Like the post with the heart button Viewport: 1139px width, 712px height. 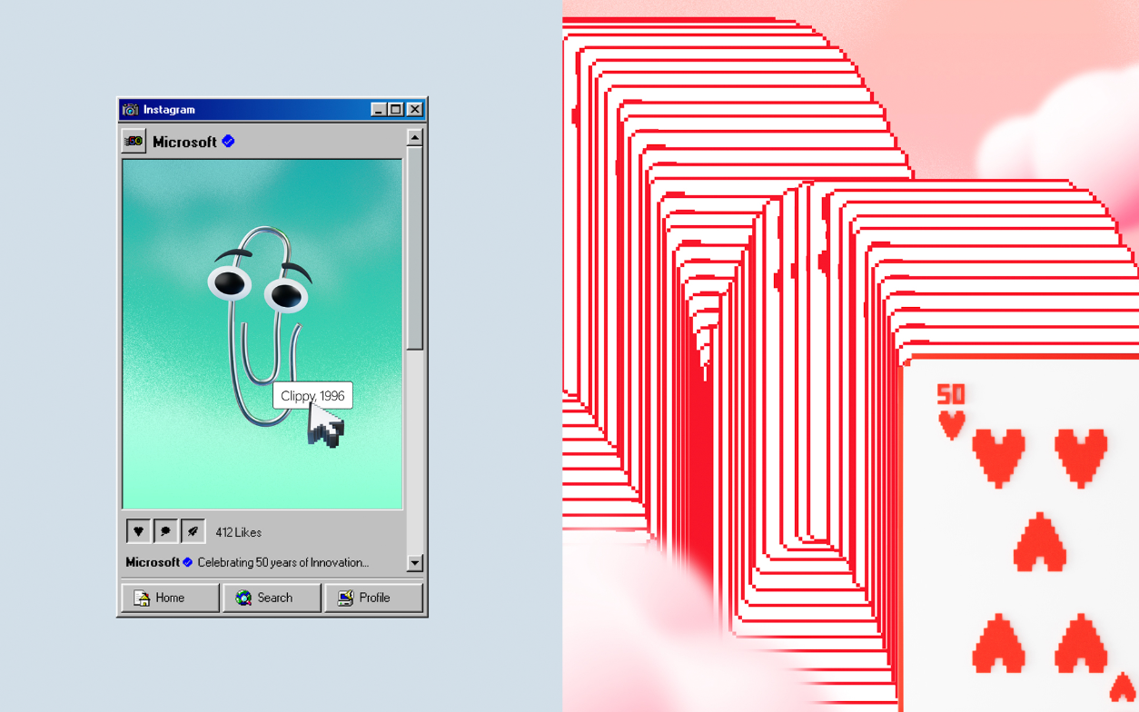tap(138, 531)
